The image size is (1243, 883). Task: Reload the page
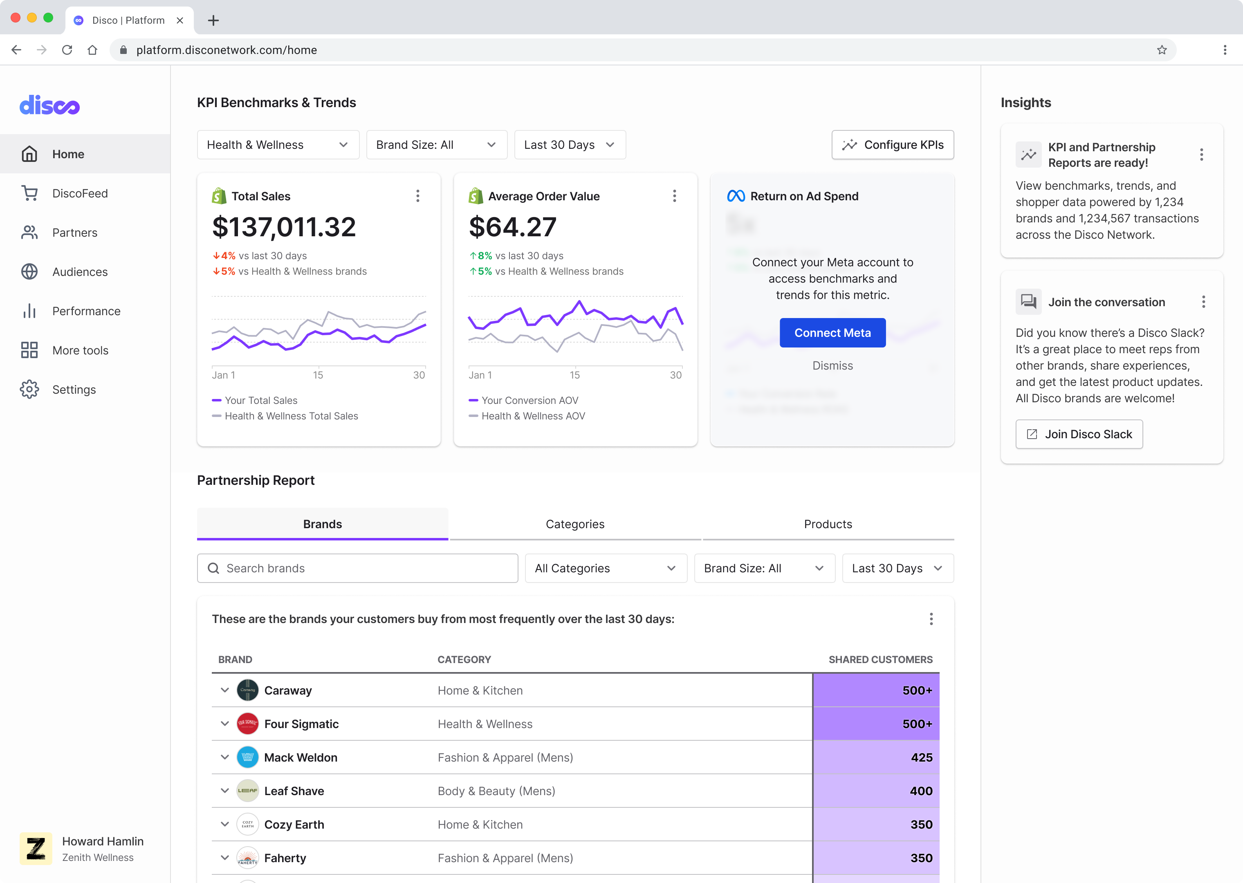click(67, 50)
